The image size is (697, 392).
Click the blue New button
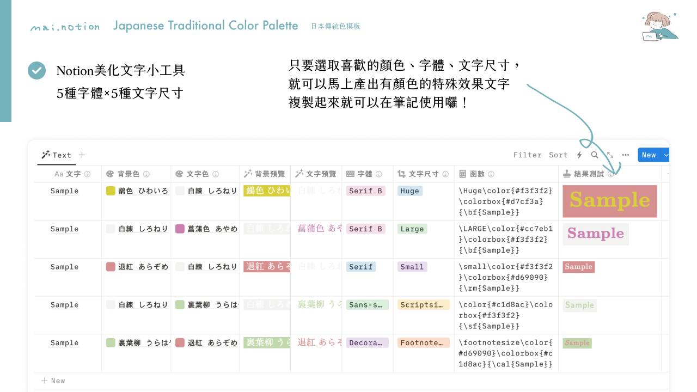(649, 155)
